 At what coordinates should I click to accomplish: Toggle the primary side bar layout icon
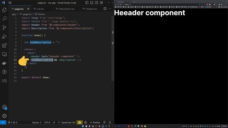point(87,2)
